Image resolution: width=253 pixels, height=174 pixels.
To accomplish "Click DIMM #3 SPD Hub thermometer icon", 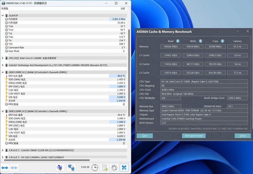I will pyautogui.click(x=7, y=115).
